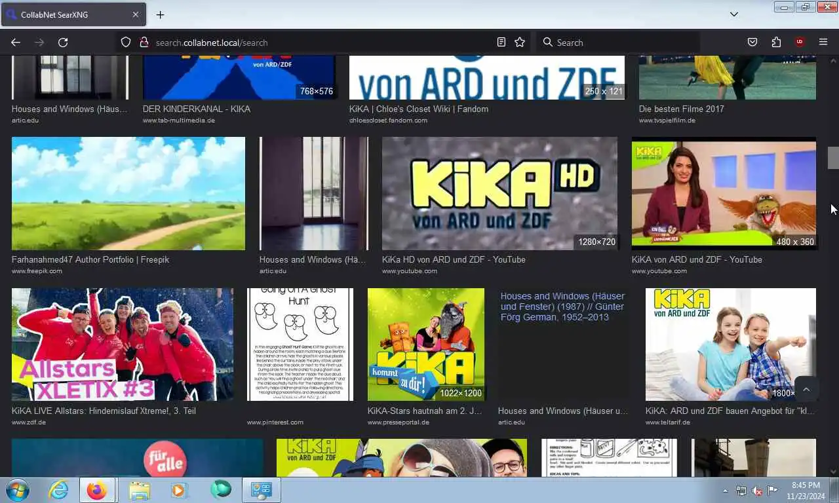Click the muted volume tray icon

click(757, 491)
